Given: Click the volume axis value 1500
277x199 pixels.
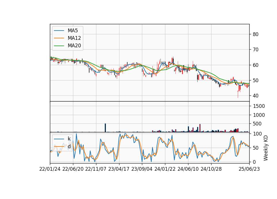Looking at the screenshot, I should tap(259, 106).
